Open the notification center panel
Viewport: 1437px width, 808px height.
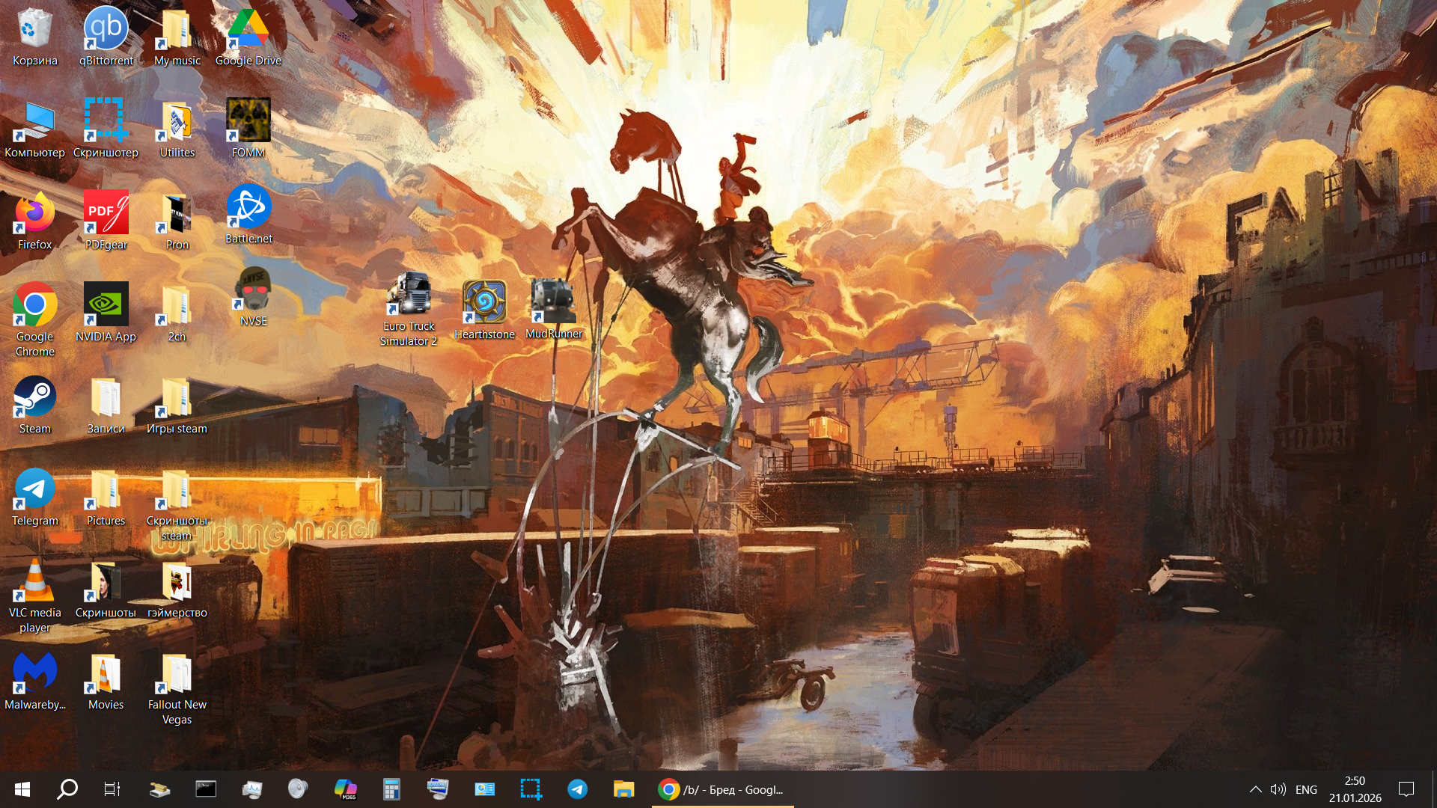(1406, 789)
